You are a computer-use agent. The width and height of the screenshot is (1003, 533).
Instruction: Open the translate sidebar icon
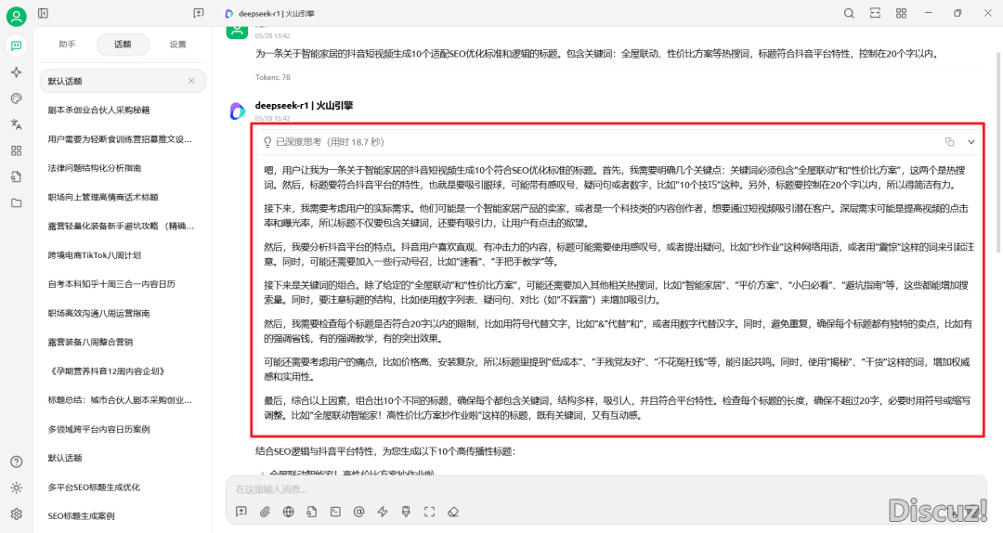17,124
